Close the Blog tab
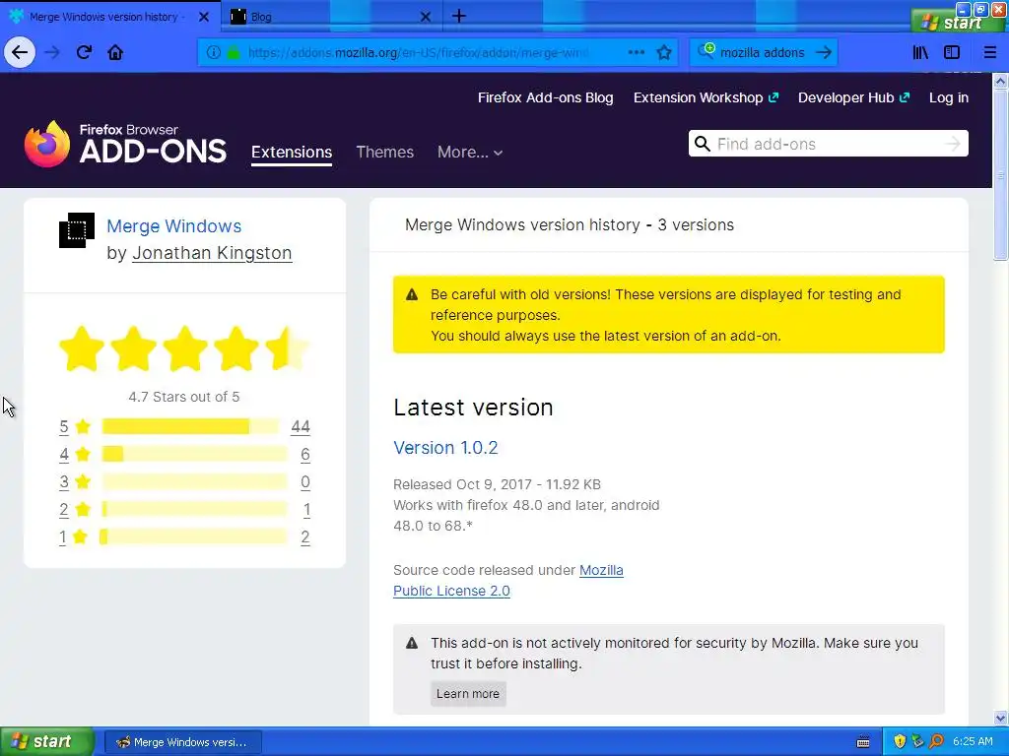The width and height of the screenshot is (1009, 756). pyautogui.click(x=426, y=17)
